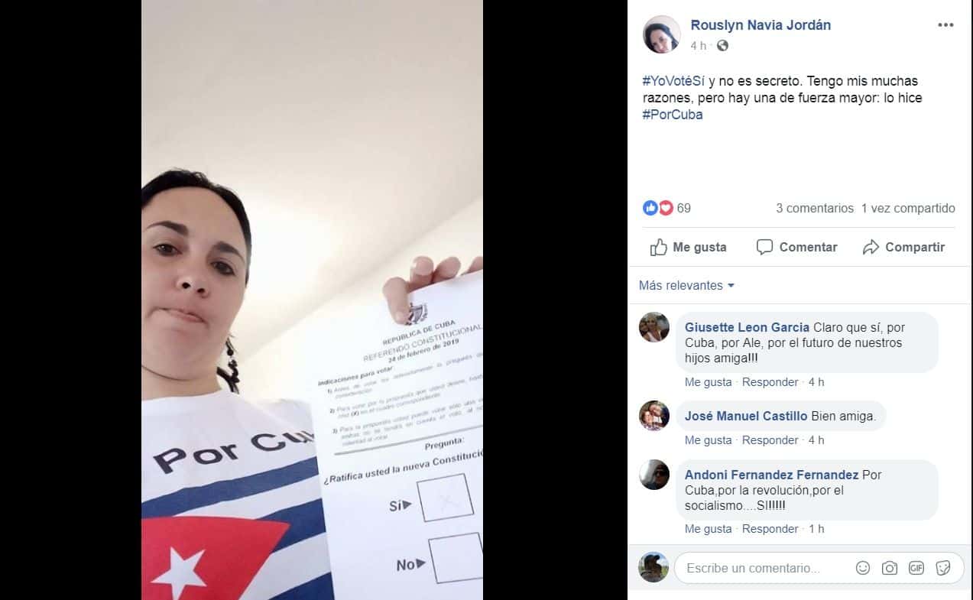
Task: Open the like and love reactions count
Action: pos(667,208)
